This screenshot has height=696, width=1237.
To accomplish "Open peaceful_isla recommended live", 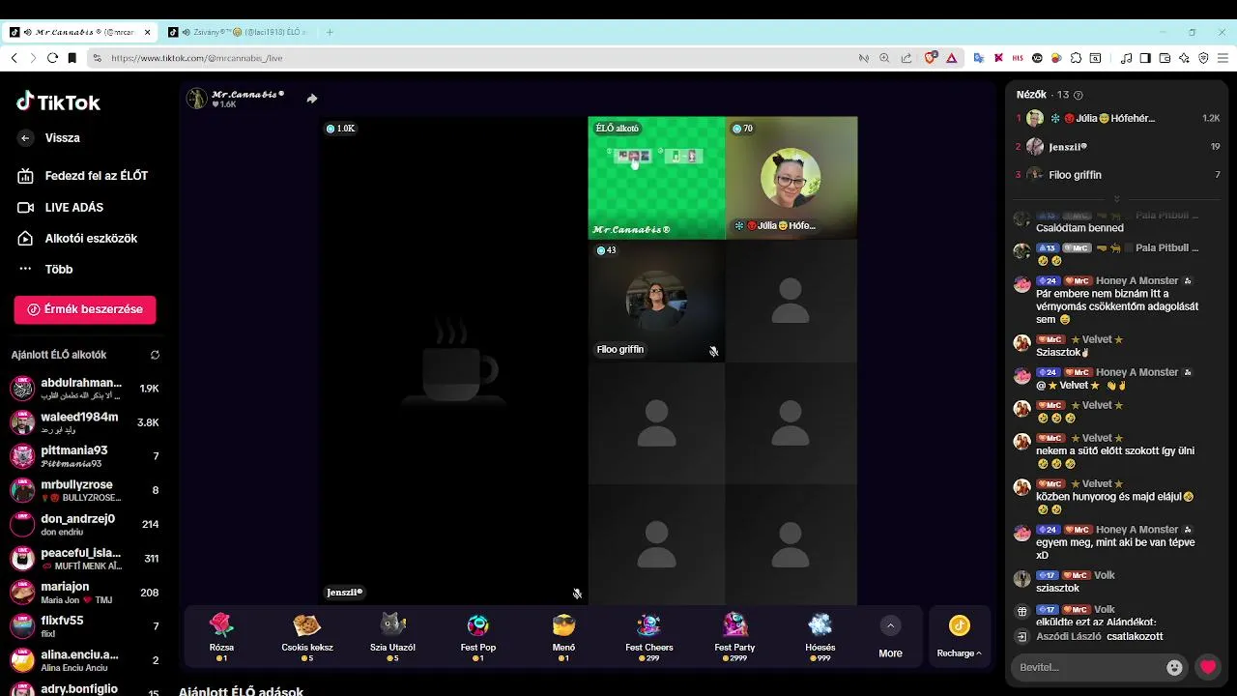I will (x=85, y=559).
